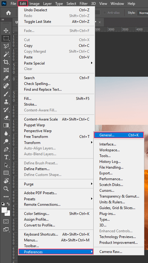Open the Image menu
This screenshot has width=148, height=263.
pos(34,4)
